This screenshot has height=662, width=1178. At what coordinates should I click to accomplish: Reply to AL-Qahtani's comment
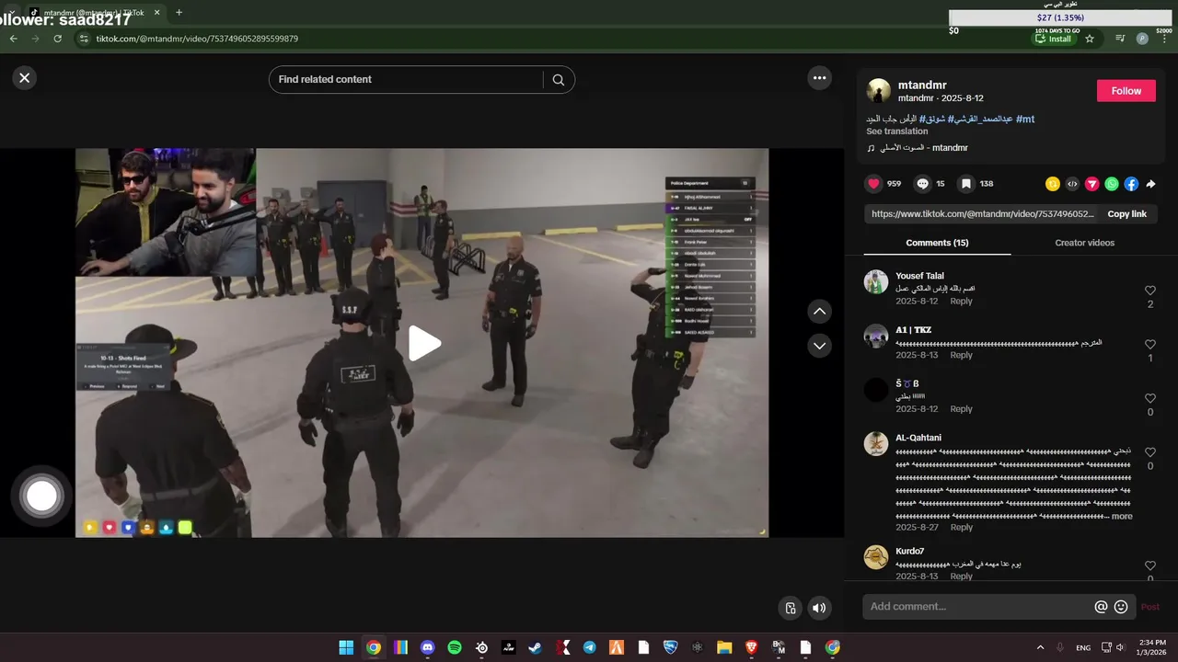point(961,528)
